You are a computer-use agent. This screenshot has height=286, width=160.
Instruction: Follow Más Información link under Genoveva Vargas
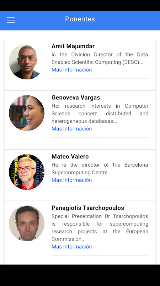[72, 129]
